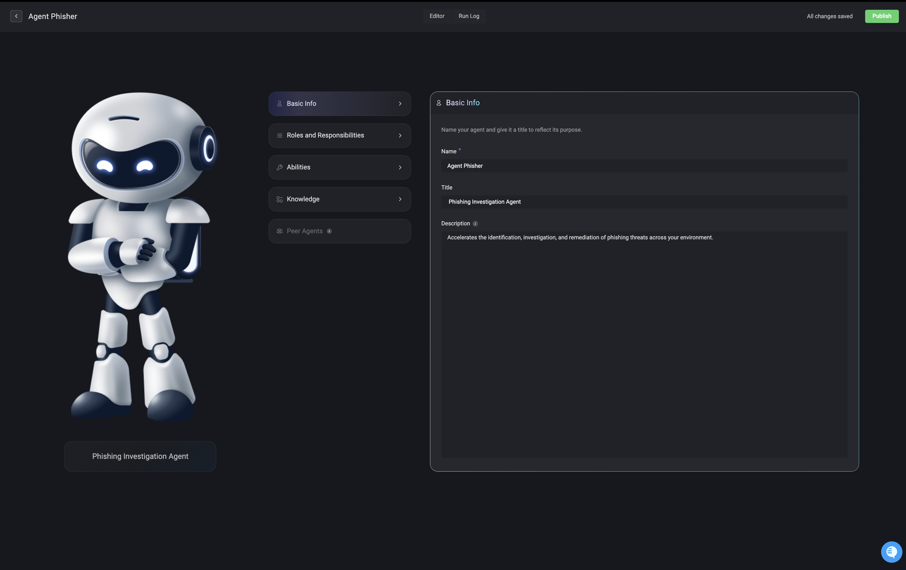Click the Abilities wrench icon
Viewport: 906px width, 570px height.
(279, 167)
